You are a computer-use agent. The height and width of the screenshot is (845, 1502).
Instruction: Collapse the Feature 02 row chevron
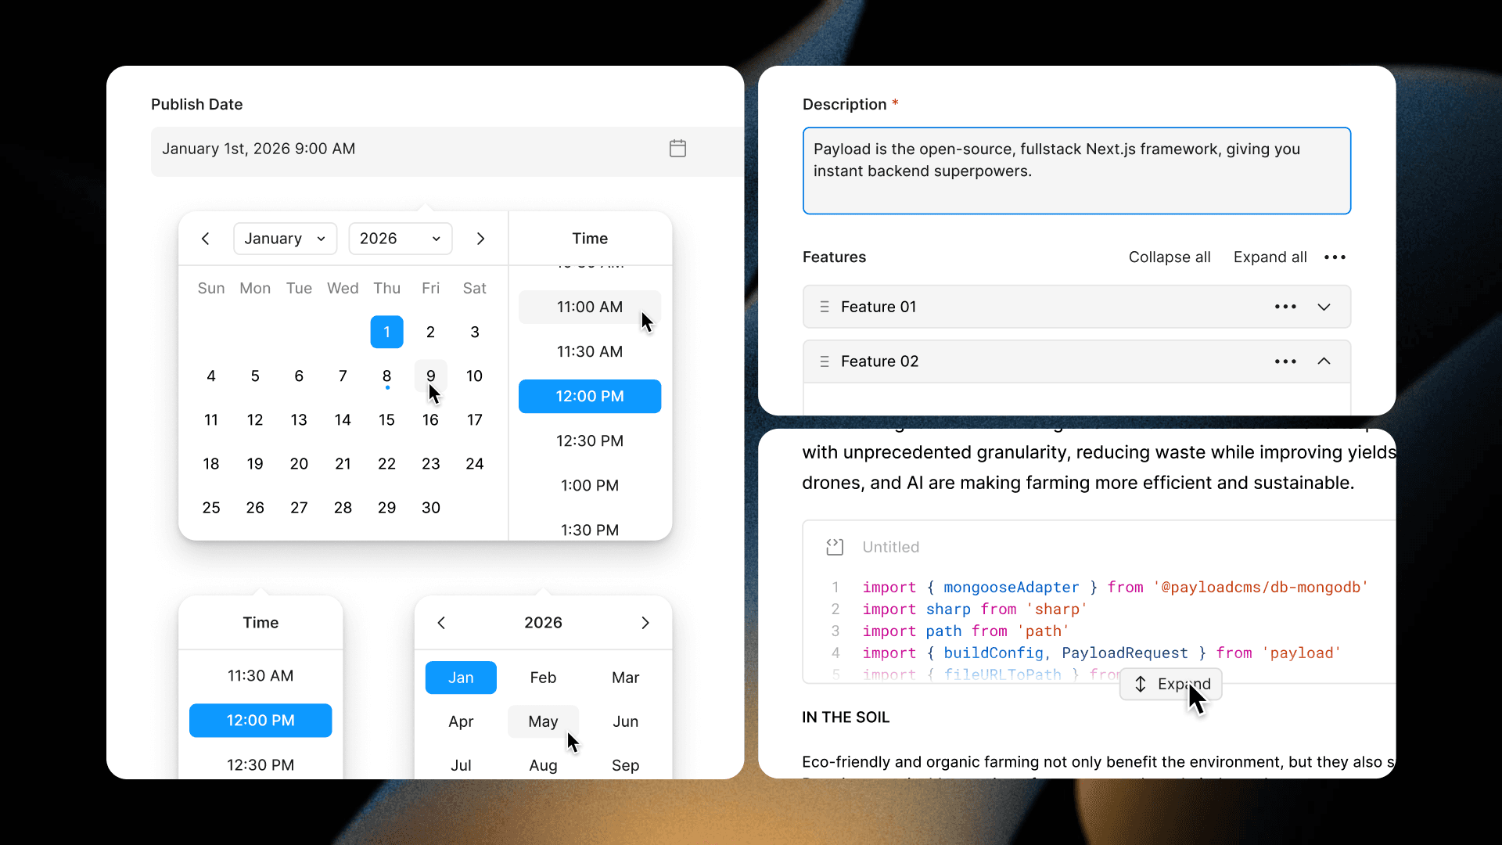pos(1324,361)
